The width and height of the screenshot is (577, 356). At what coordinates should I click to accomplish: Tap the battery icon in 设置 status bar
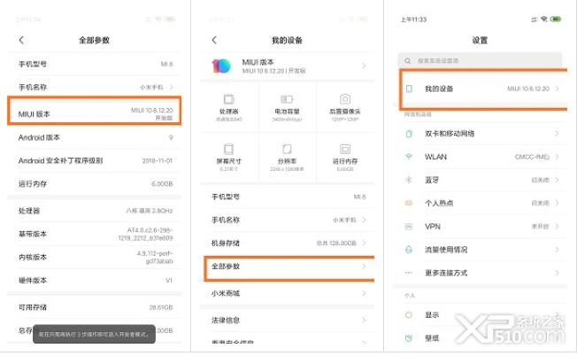tap(556, 19)
